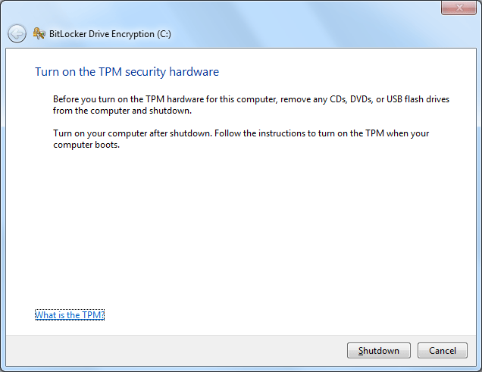
Task: Cancel the BitLocker setup wizard
Action: (x=443, y=351)
